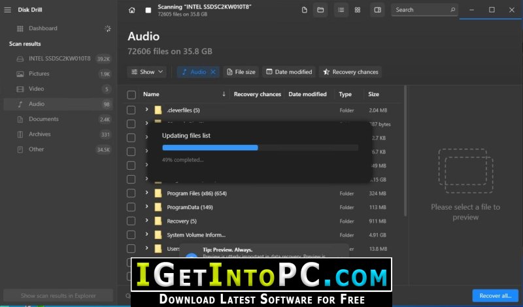Click the .cleverfiles folder icon
523x307 pixels.
coord(158,110)
